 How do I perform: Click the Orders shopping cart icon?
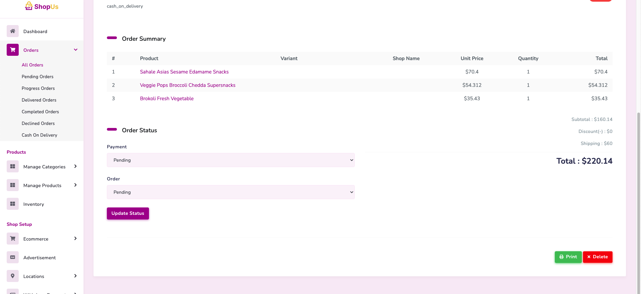point(13,50)
